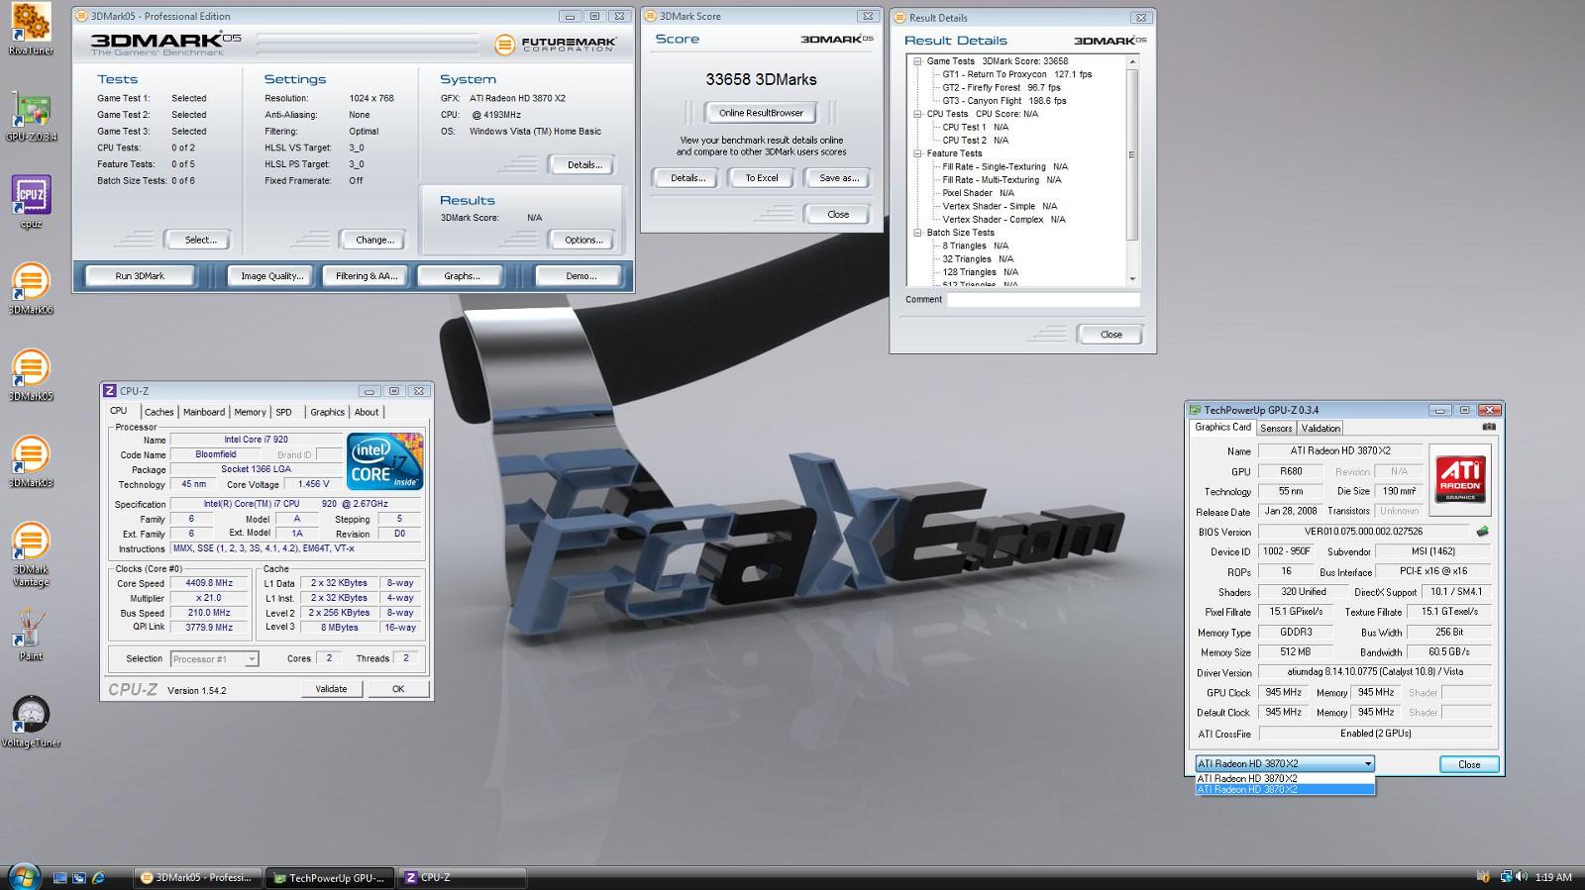Viewport: 1585px width, 890px height.
Task: Click the OK button in CPU-Z
Action: 398,689
